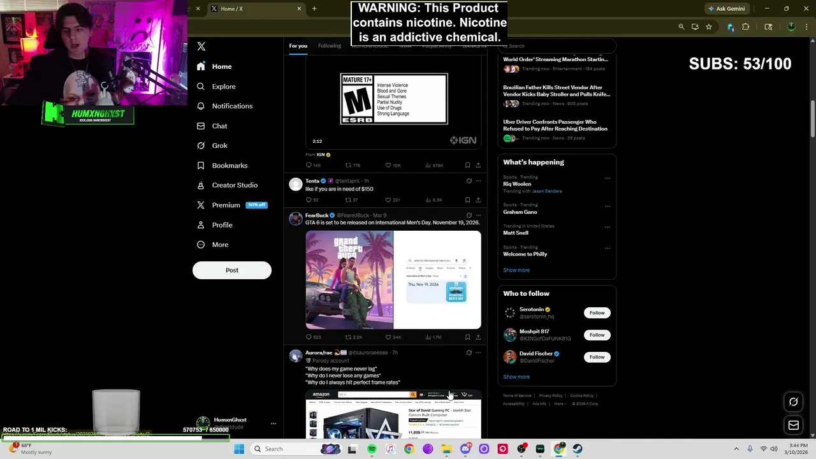Reply to Tenta's post
The width and height of the screenshot is (816, 459).
click(312, 200)
